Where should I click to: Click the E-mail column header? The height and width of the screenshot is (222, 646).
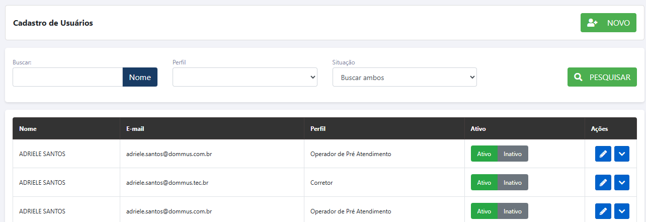[x=135, y=129]
